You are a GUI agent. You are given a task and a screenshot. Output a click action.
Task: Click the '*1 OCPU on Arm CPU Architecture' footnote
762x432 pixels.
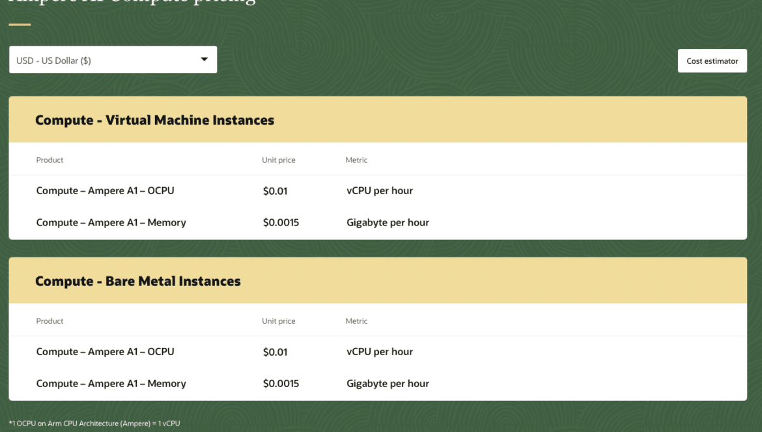(94, 424)
